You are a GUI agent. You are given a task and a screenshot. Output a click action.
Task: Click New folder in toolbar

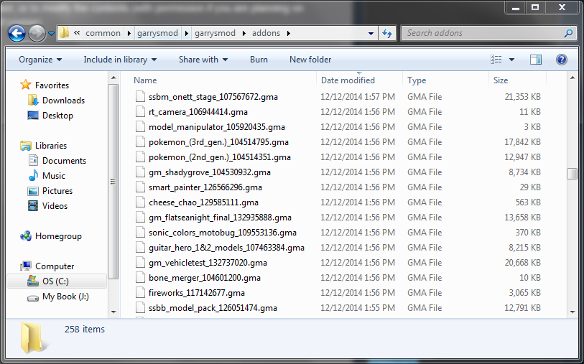pos(310,60)
